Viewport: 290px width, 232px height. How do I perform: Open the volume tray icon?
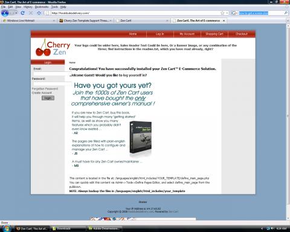[272, 228]
